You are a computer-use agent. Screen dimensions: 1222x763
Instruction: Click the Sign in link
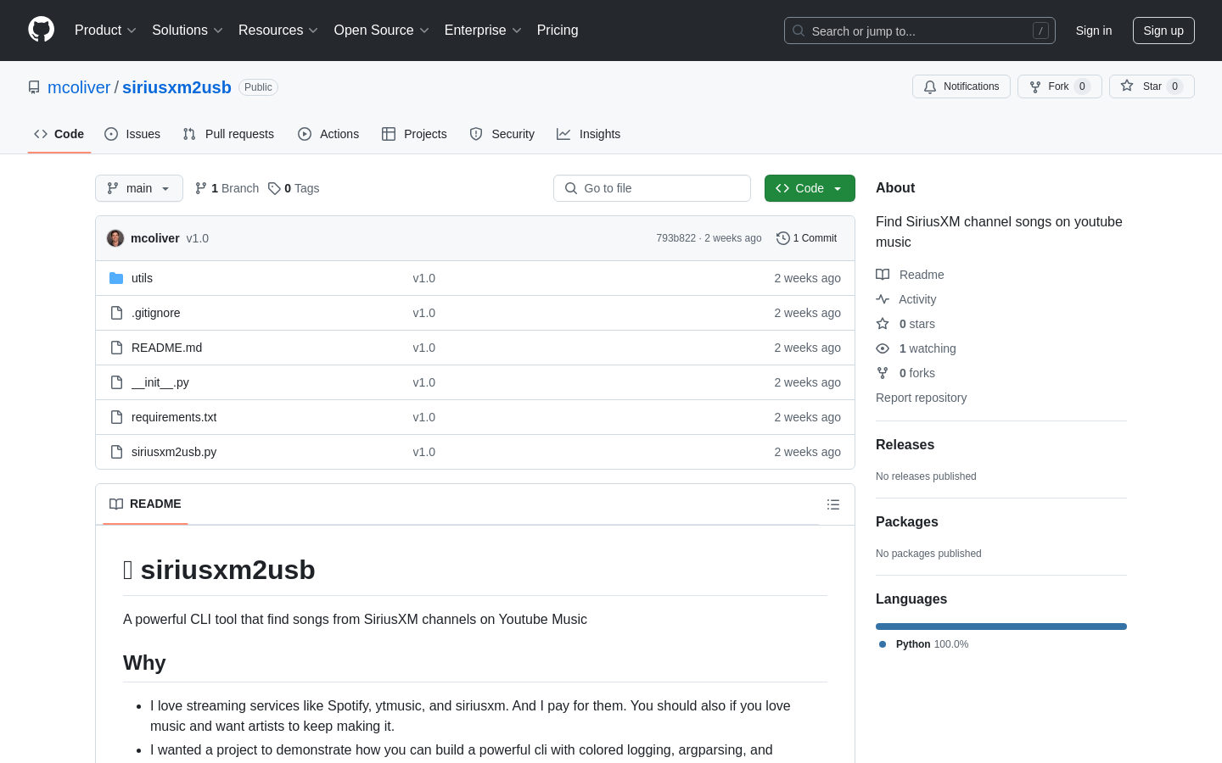tap(1093, 31)
